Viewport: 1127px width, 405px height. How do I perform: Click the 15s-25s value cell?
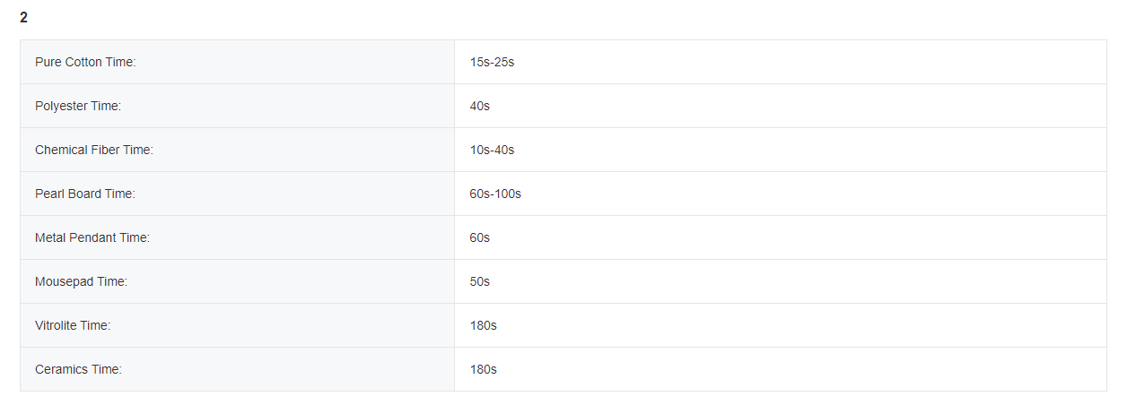[492, 62]
